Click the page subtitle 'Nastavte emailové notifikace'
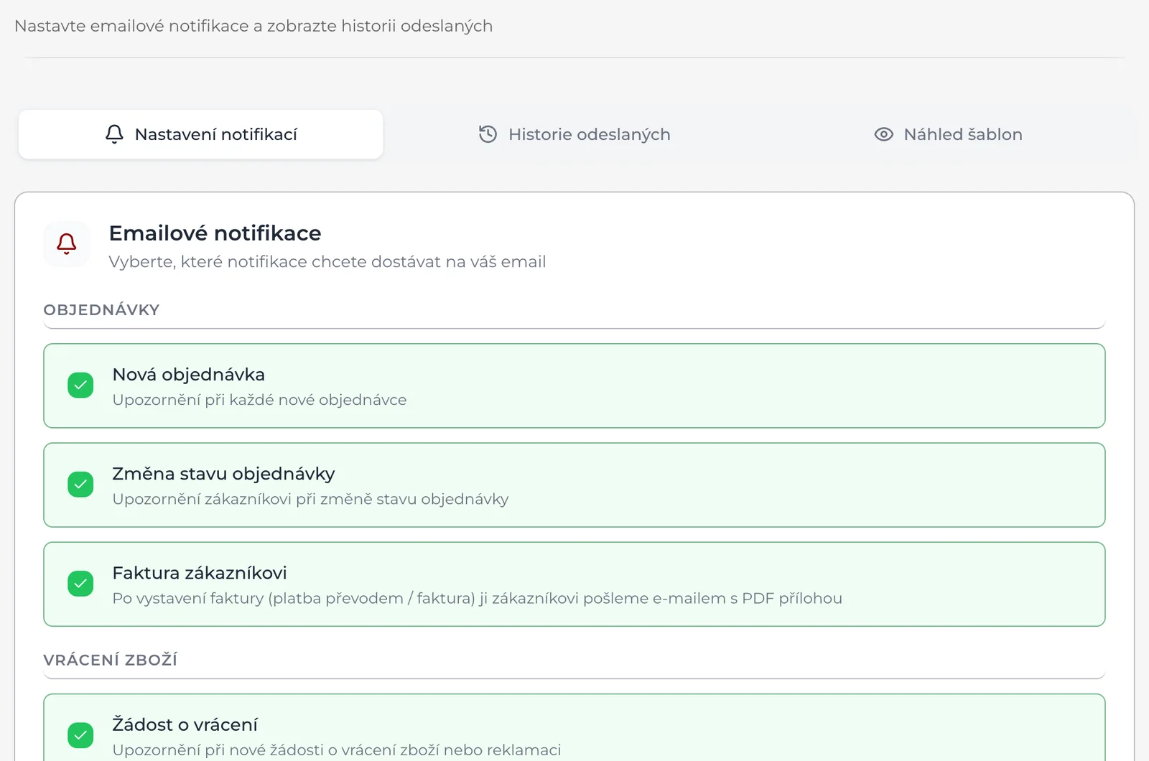 click(x=131, y=26)
